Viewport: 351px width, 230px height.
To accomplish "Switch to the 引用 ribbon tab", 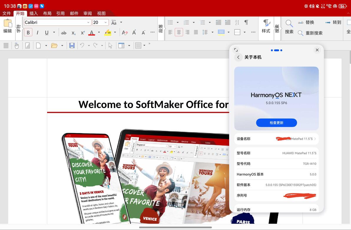I will 60,14.
